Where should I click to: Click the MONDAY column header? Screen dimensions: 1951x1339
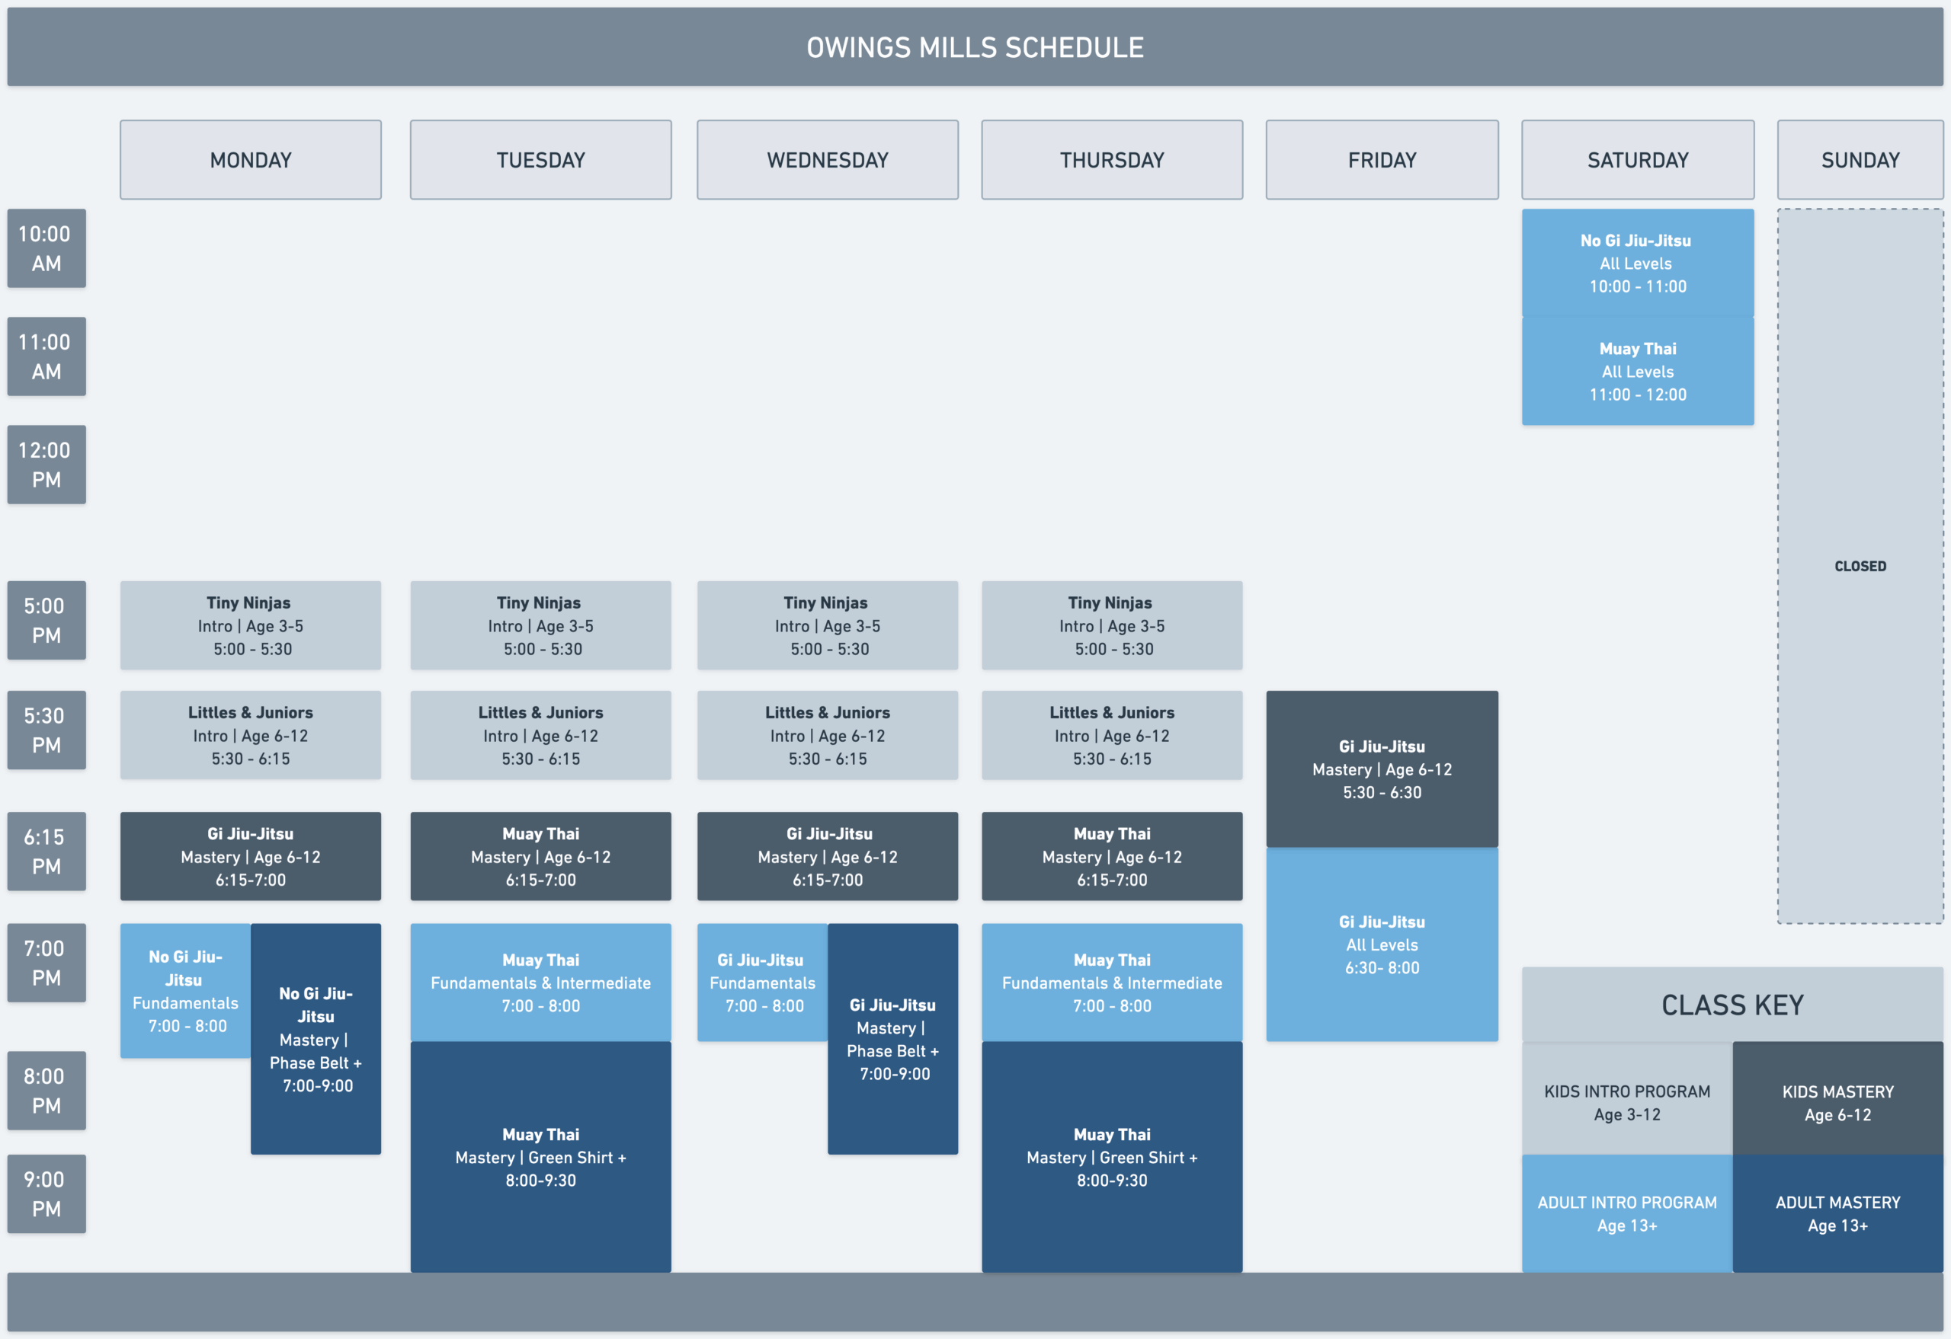click(250, 159)
